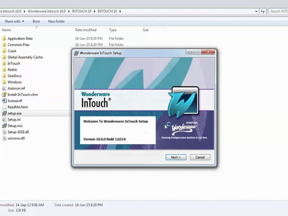Click the Install-InTouch.chm help file icon
The image size is (288, 216).
pyautogui.click(x=4, y=95)
